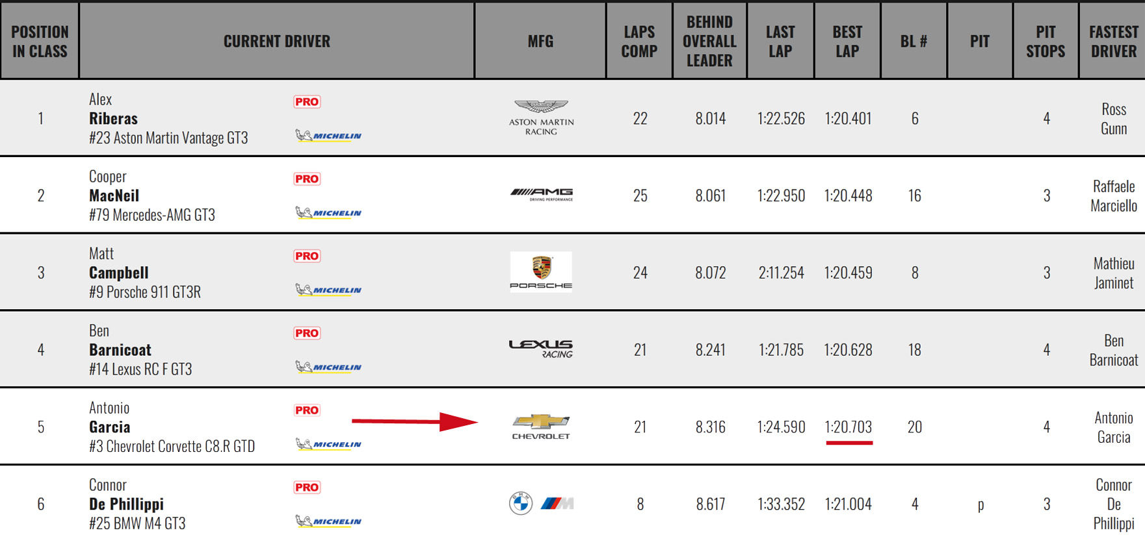Click the BMW M stripes logo
Image resolution: width=1145 pixels, height=537 pixels.
557,503
